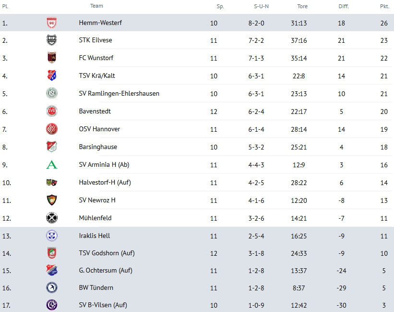Viewport: 394px width, 312px height.
Task: Click the Tore column header
Action: click(x=302, y=7)
